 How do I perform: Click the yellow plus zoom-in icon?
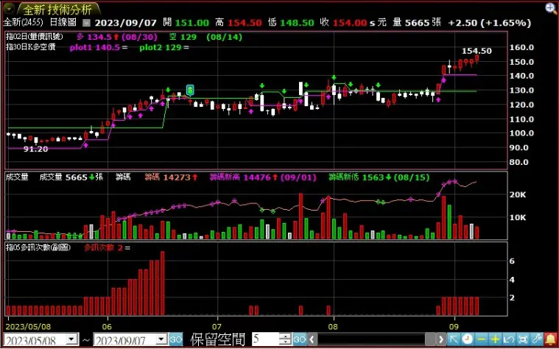(x=495, y=339)
